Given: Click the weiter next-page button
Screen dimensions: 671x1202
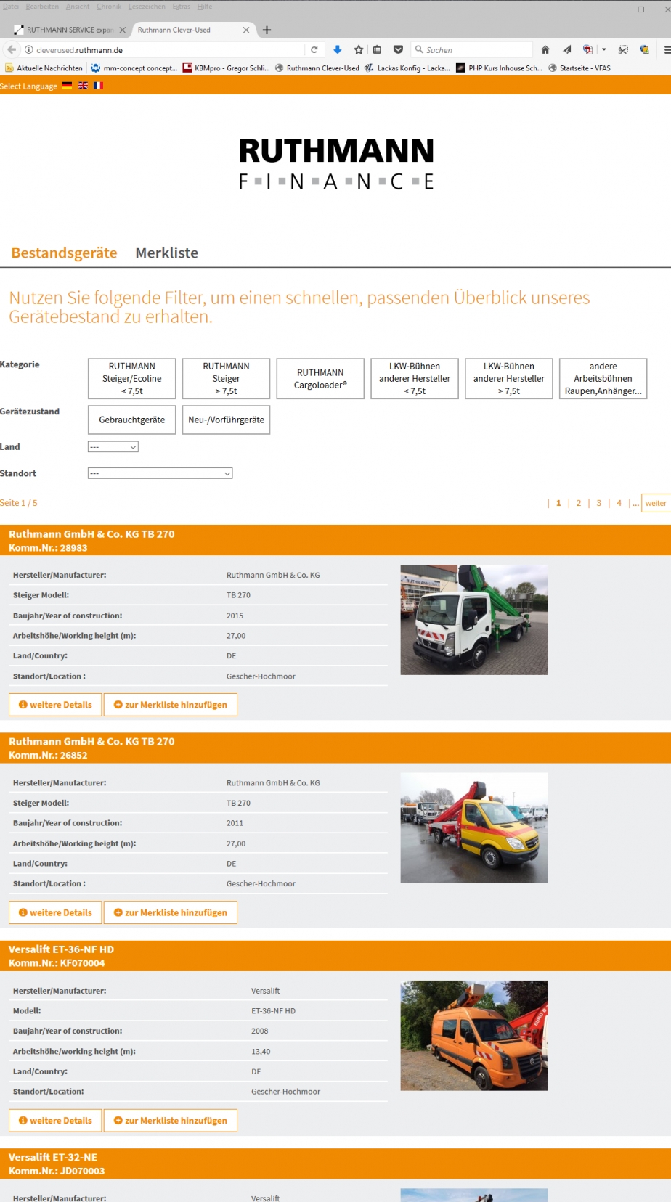Looking at the screenshot, I should [x=656, y=503].
